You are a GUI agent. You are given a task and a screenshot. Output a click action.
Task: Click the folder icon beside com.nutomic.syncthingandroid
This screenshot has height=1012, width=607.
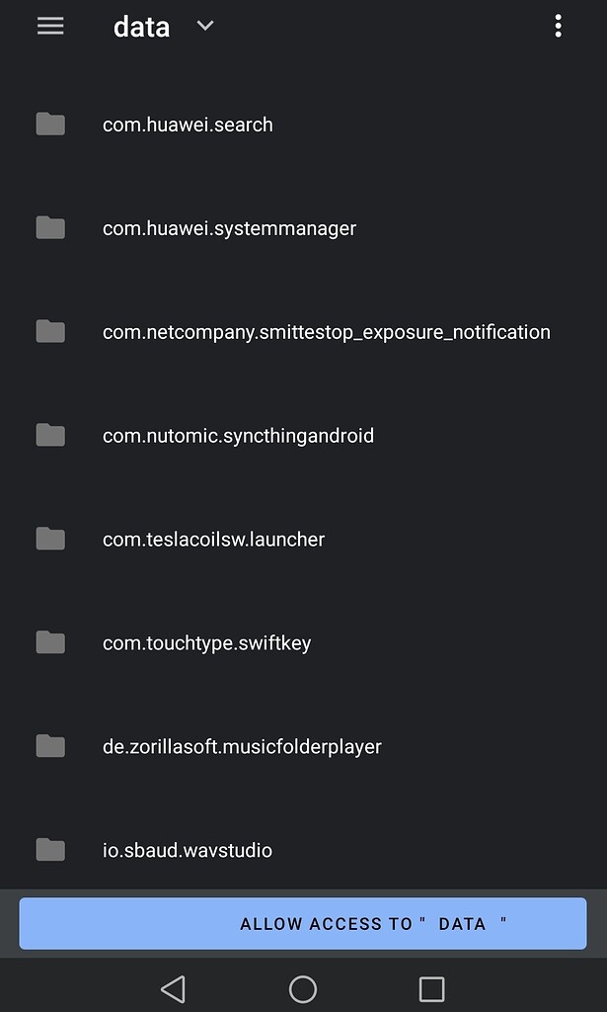click(49, 435)
